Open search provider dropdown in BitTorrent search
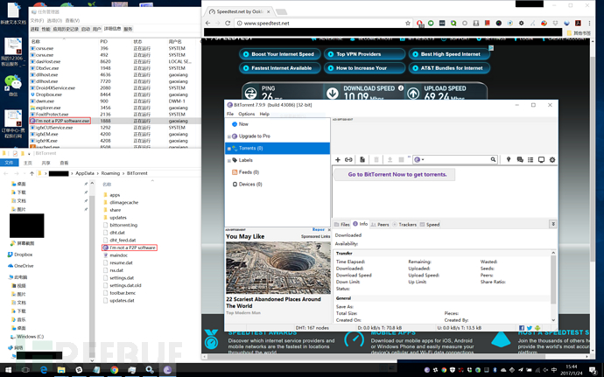The width and height of the screenshot is (604, 377). (x=423, y=160)
